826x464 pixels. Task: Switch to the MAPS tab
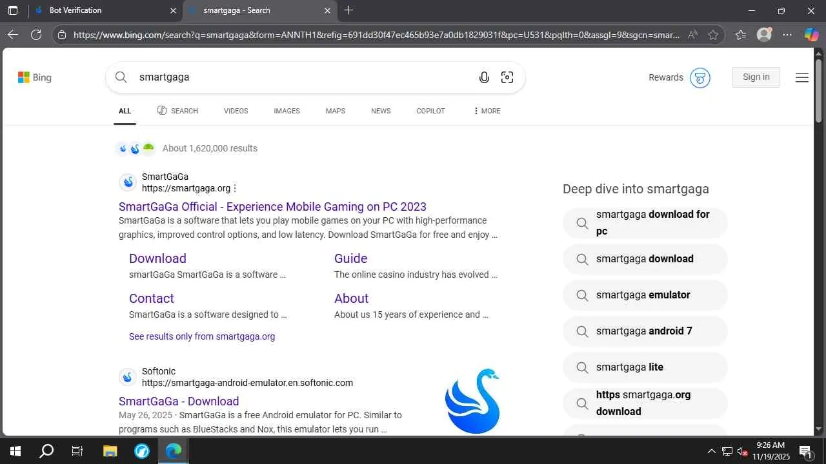point(336,111)
